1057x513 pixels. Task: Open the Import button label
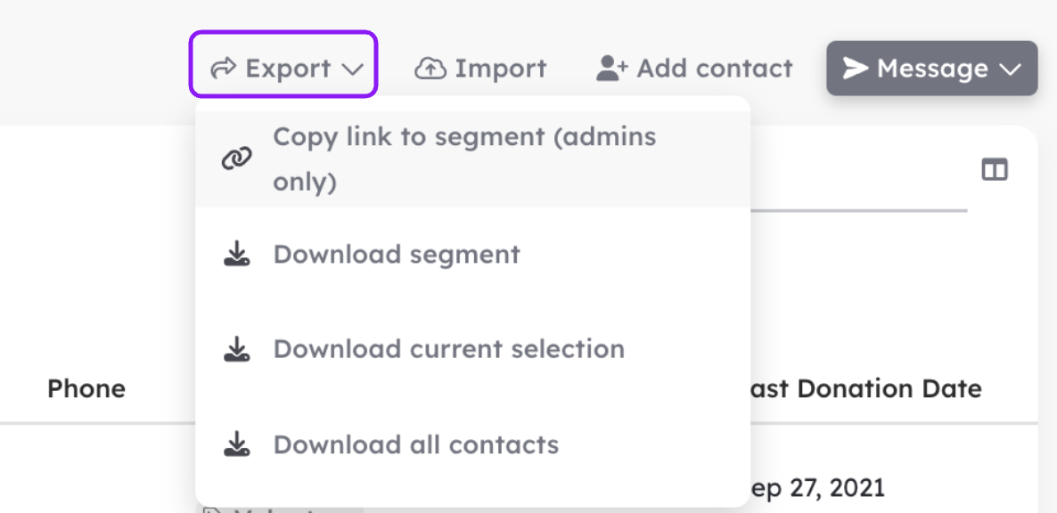[500, 68]
